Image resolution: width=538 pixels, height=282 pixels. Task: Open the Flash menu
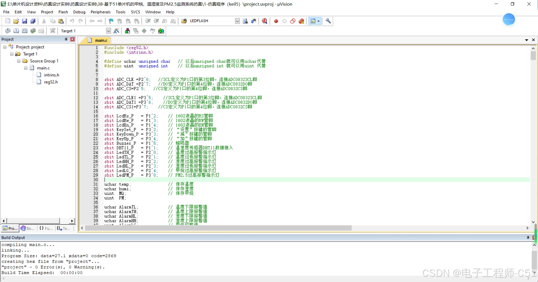pyautogui.click(x=63, y=12)
